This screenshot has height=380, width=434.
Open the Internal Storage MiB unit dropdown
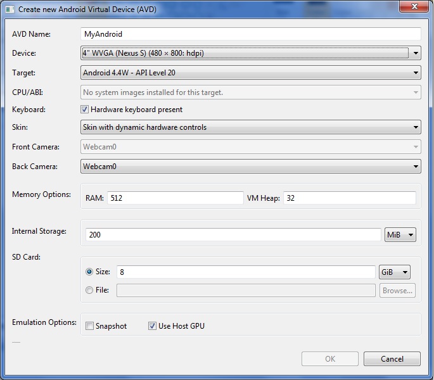[400, 235]
